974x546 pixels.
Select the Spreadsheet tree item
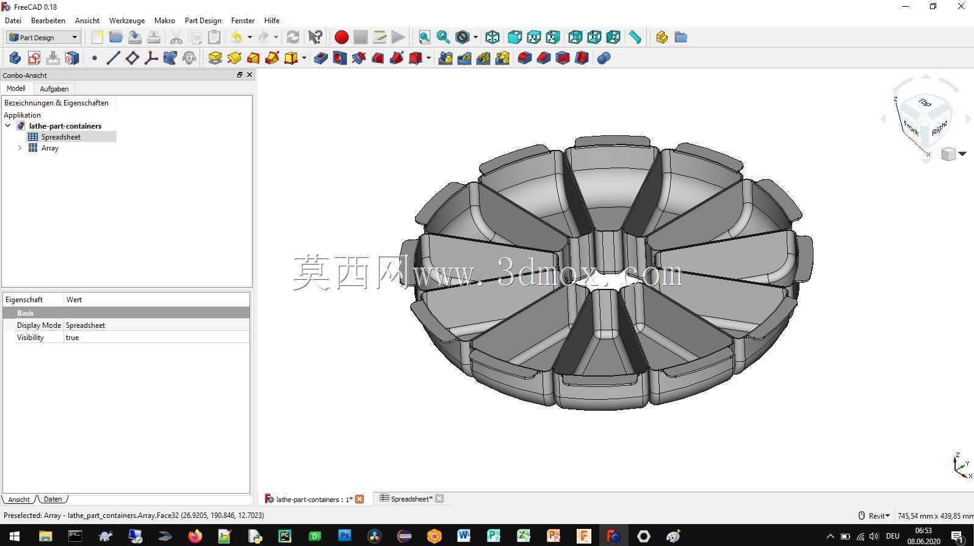[61, 136]
